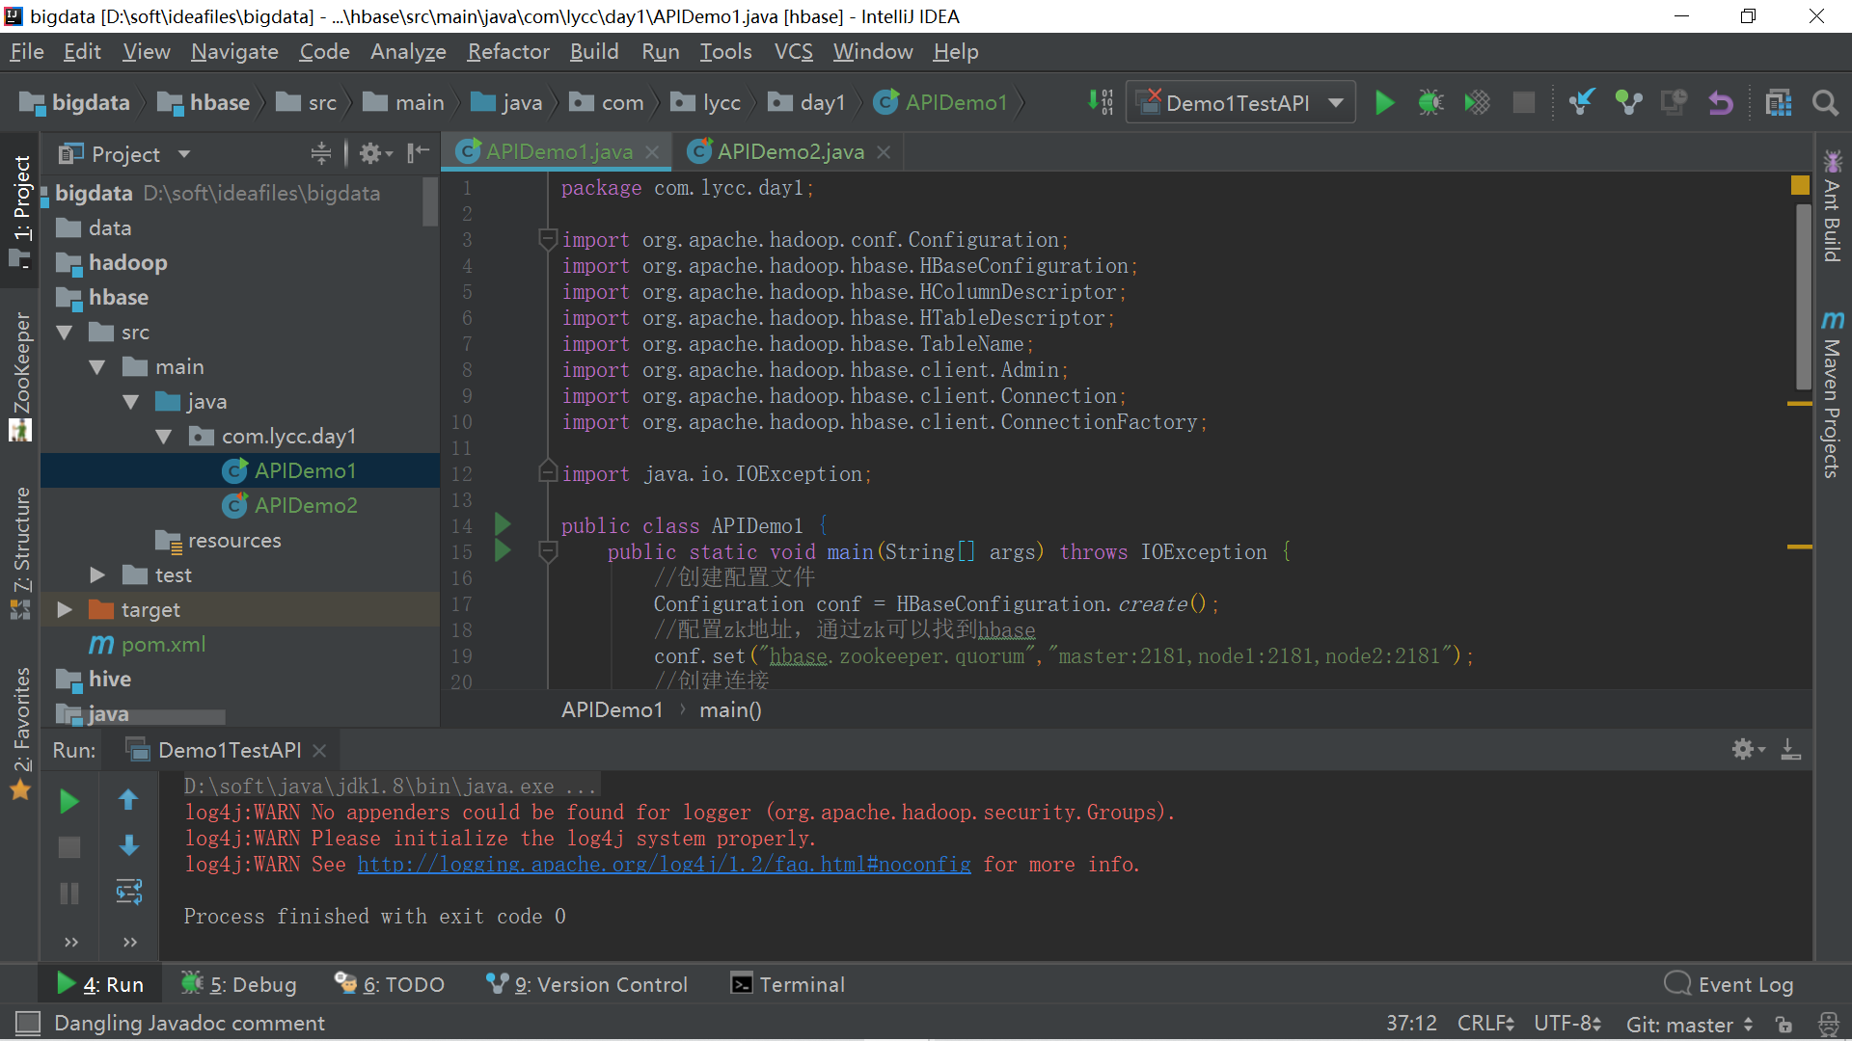Open the Project Structure dialog icon
This screenshot has height=1041, width=1852.
(1778, 102)
